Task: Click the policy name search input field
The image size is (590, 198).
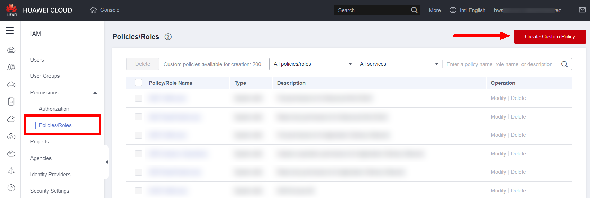Action: [x=500, y=64]
